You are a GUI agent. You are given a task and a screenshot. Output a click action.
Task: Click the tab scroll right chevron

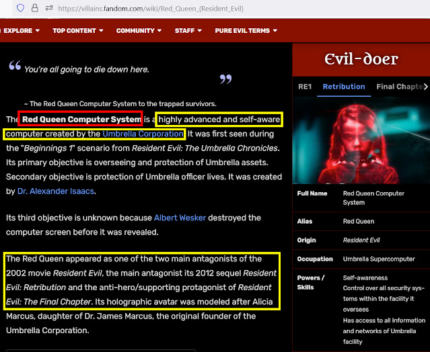(425, 87)
